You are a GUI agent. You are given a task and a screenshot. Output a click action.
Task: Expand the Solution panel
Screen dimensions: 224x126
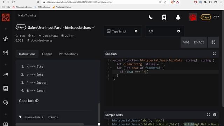coord(214,54)
